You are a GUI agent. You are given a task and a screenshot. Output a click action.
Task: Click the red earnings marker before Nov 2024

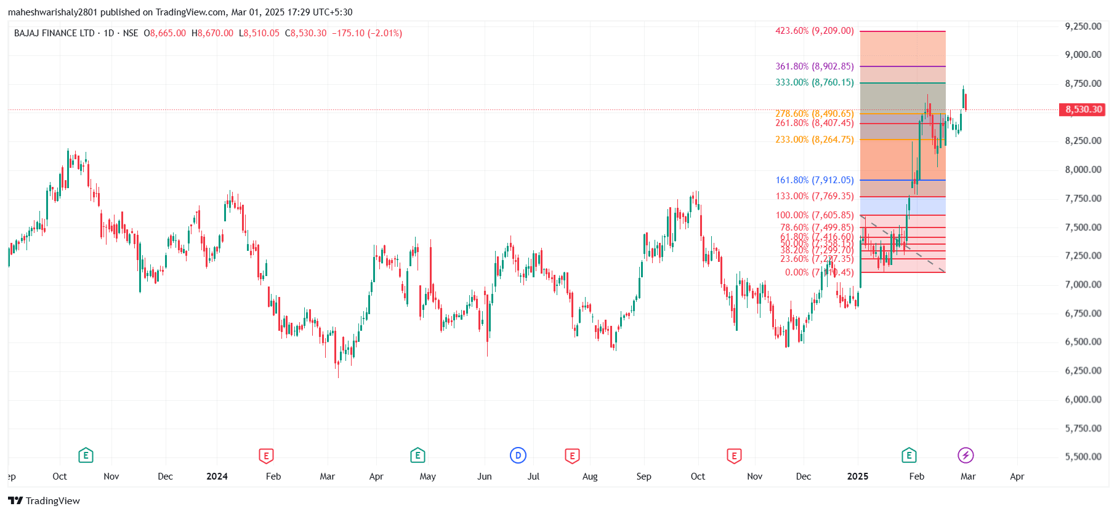734,456
